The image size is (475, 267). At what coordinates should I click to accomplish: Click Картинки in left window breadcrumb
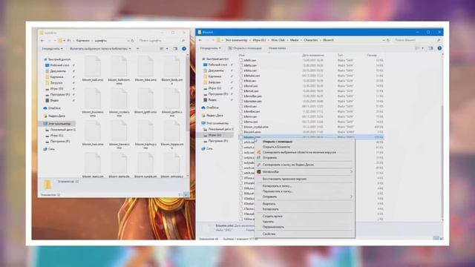pos(82,40)
